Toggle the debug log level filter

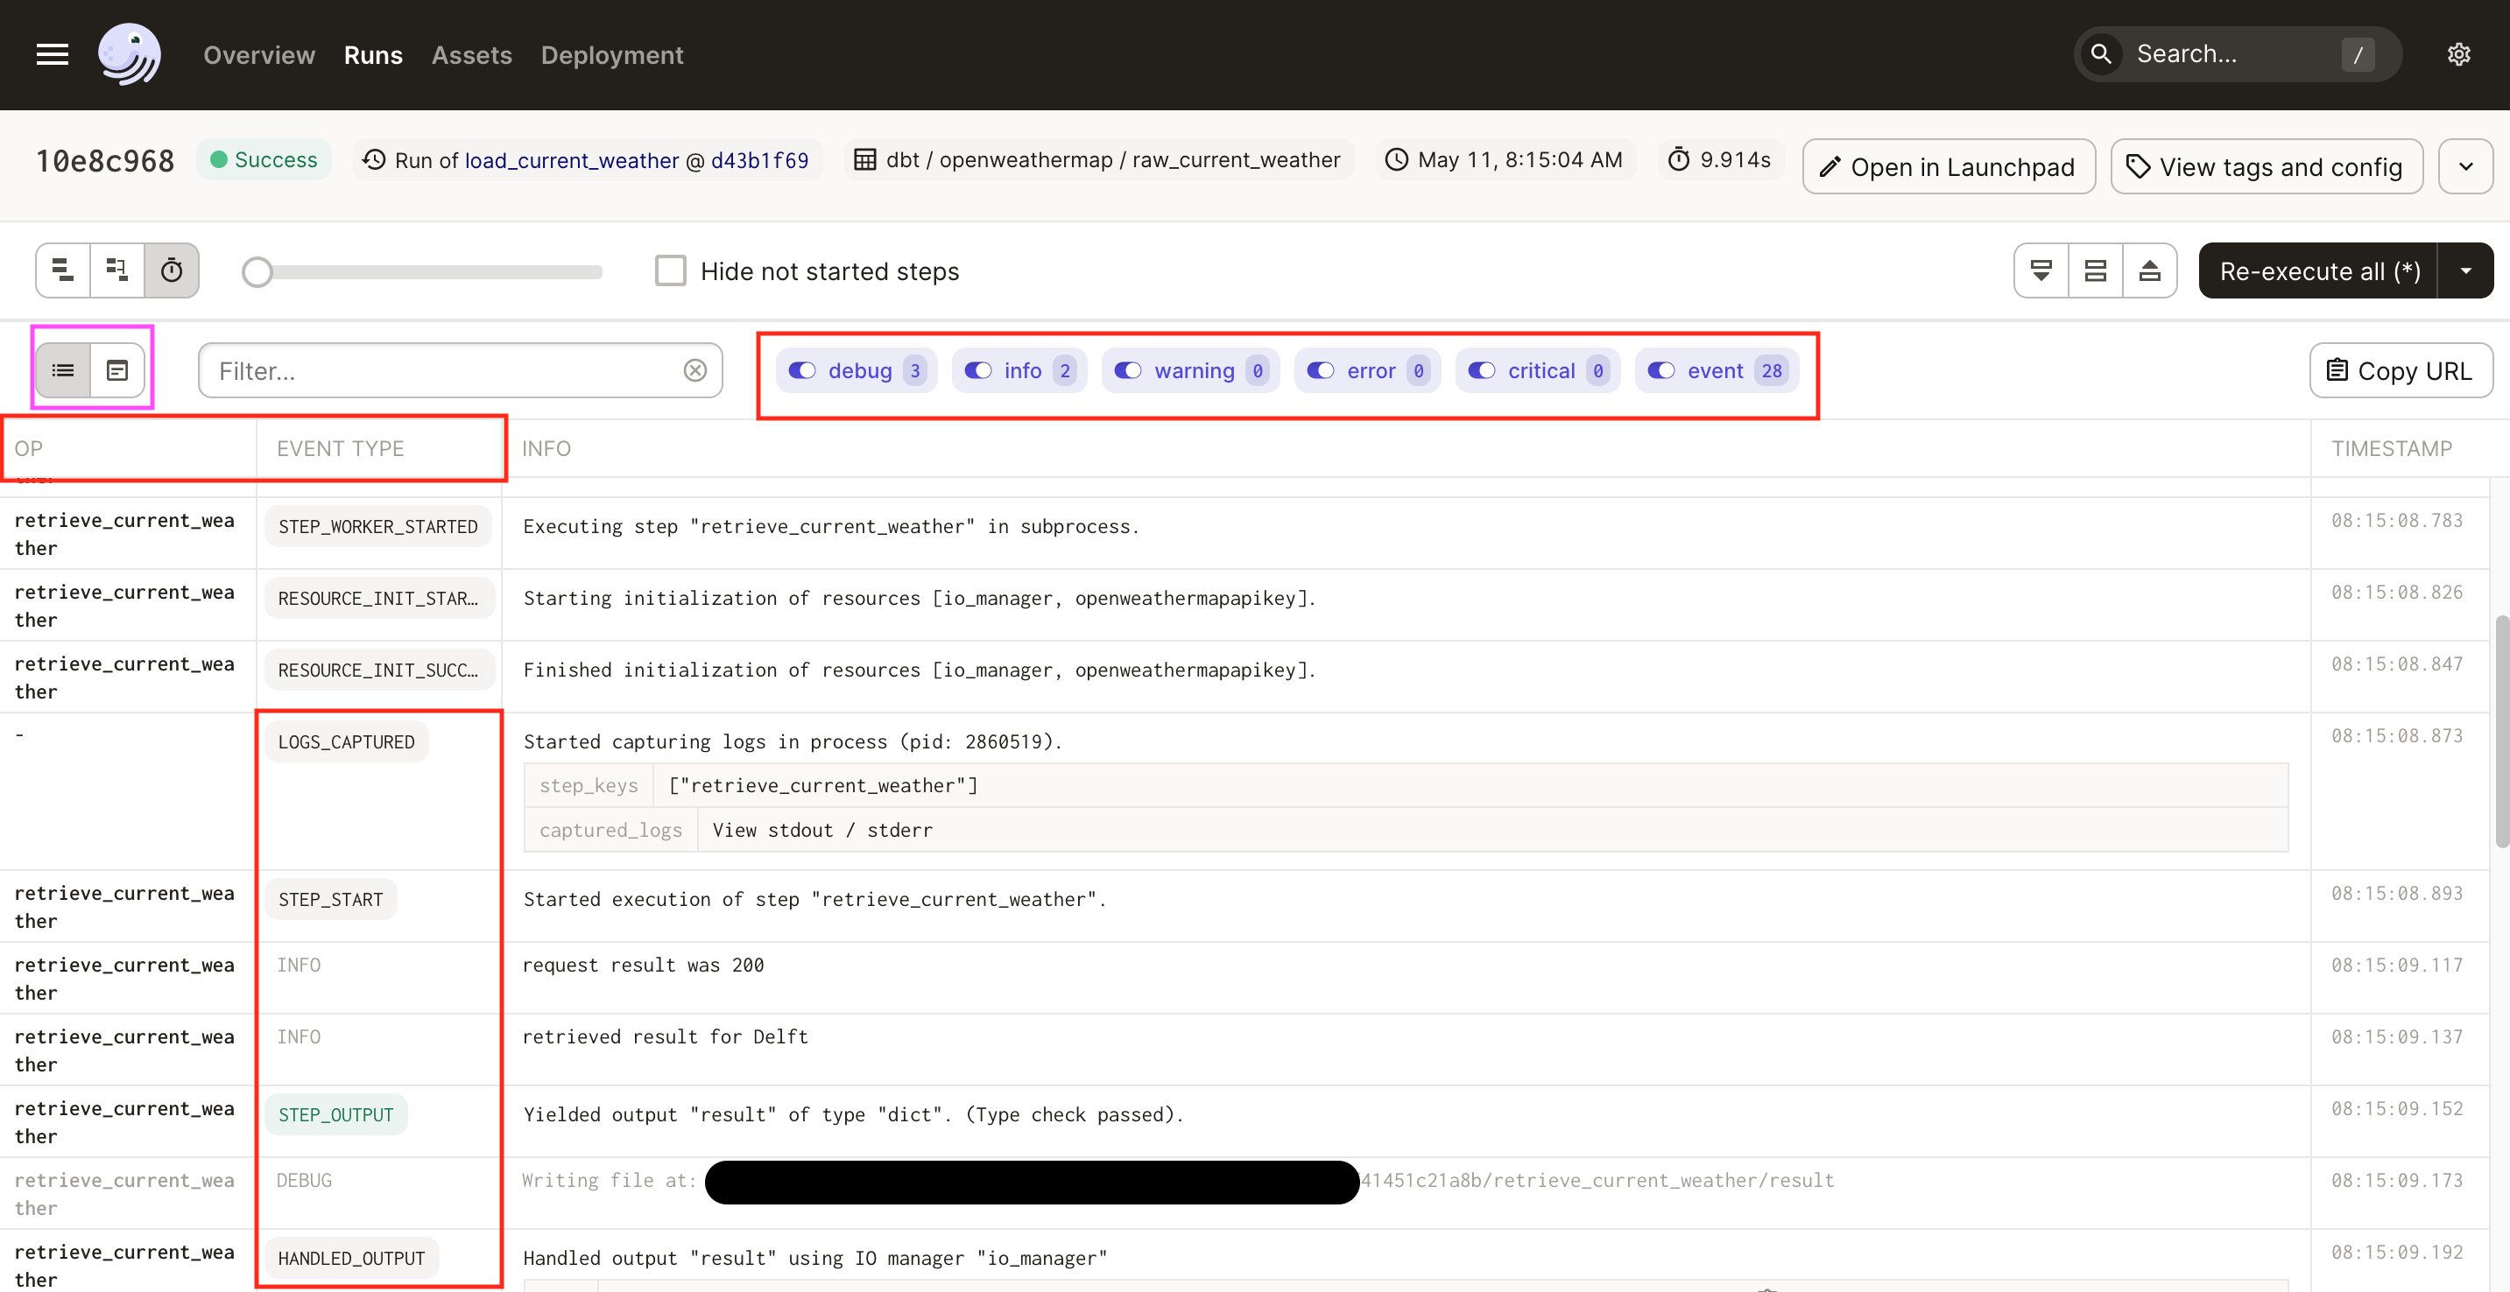(803, 370)
